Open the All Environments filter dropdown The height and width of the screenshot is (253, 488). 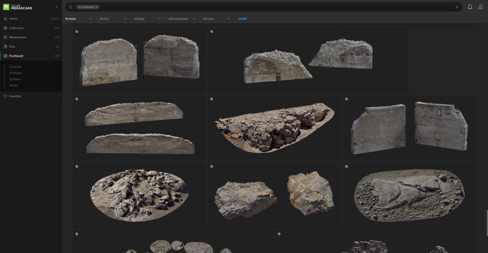click(x=182, y=19)
